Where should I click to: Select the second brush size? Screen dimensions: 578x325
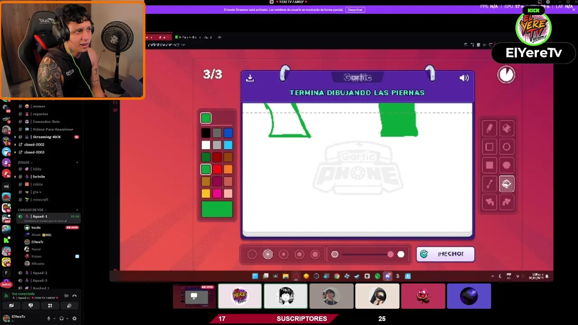tap(268, 255)
